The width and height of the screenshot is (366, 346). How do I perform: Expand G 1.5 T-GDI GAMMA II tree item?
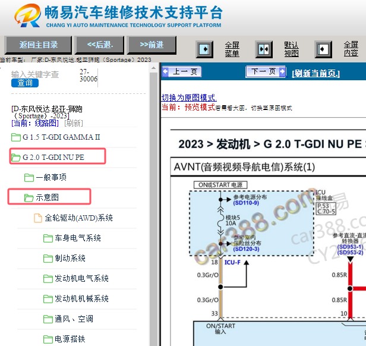[61, 137]
